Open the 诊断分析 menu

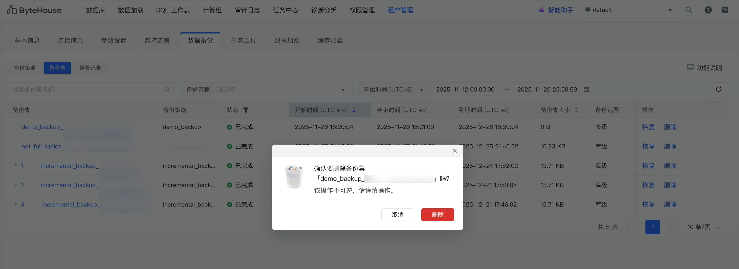(324, 10)
